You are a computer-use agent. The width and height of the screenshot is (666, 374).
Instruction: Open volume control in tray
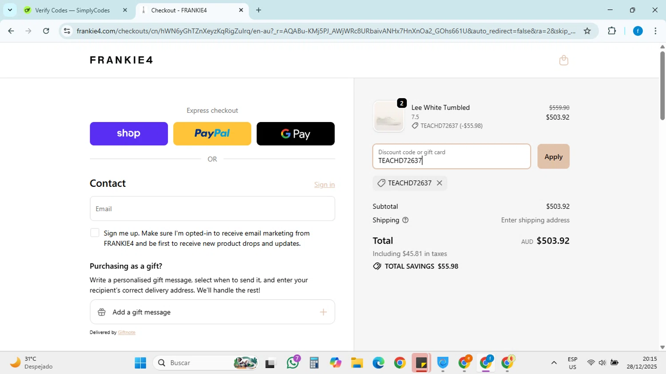[602, 363]
